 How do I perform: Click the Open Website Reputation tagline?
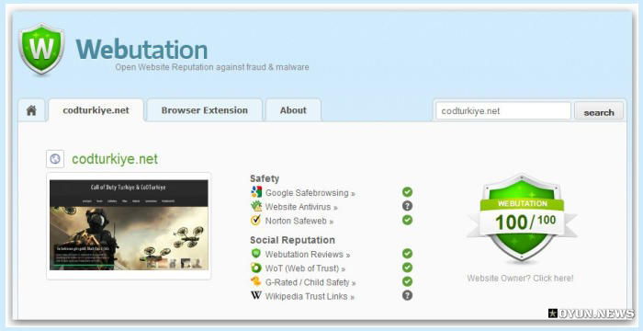(212, 67)
